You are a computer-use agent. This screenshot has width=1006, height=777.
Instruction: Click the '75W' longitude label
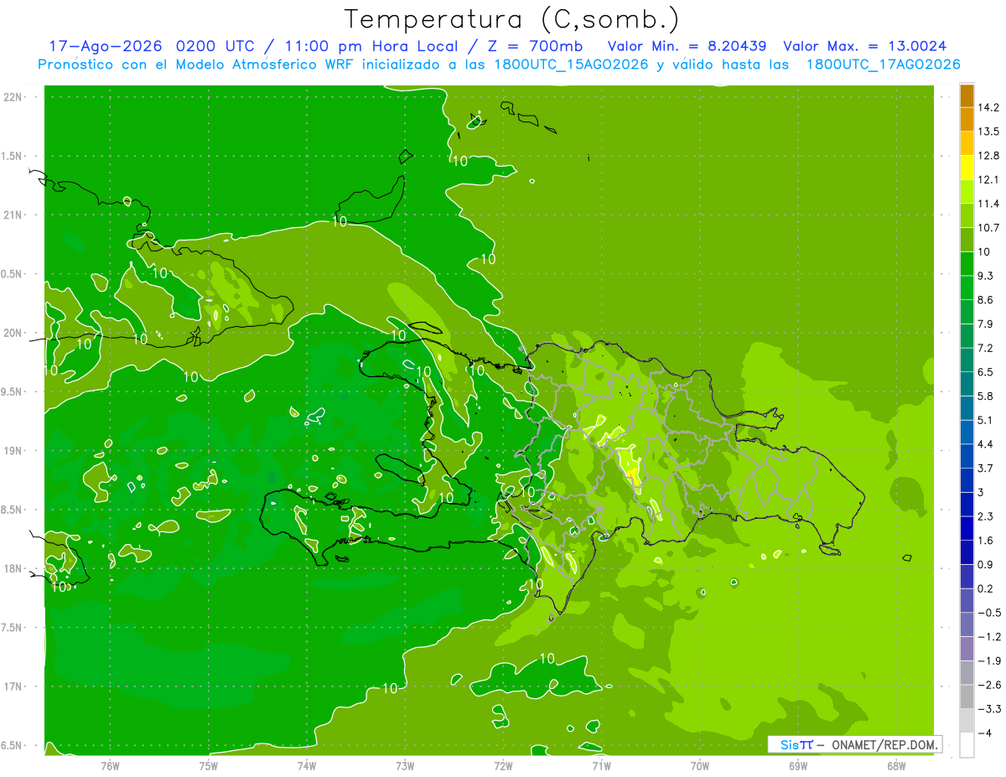tap(209, 765)
